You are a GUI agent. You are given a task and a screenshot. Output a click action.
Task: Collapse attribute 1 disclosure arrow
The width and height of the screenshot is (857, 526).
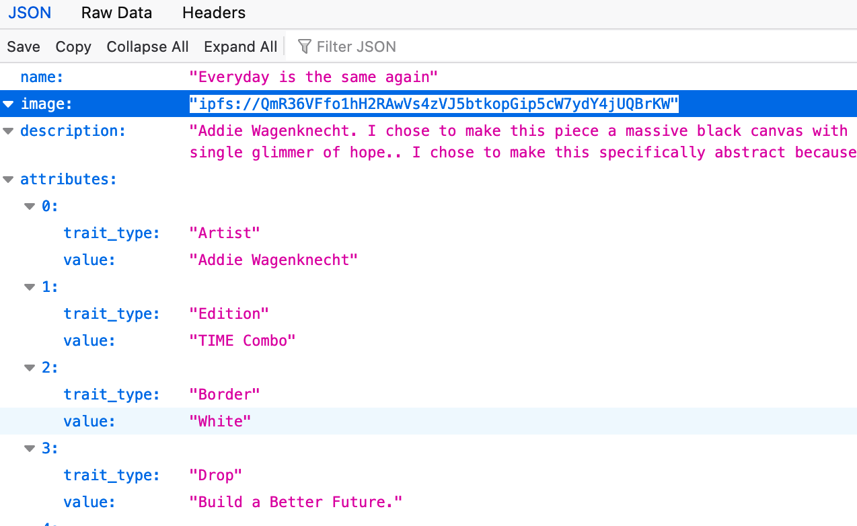click(28, 287)
